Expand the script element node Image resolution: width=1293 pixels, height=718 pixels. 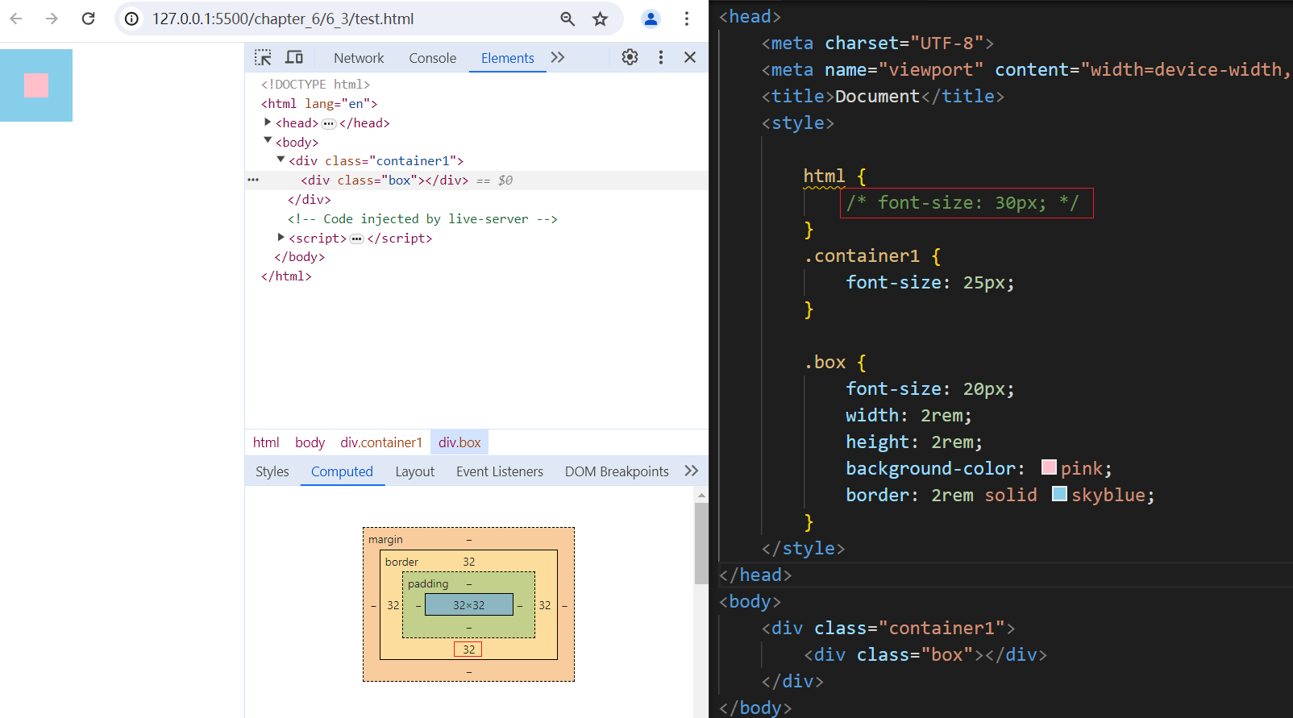[281, 238]
